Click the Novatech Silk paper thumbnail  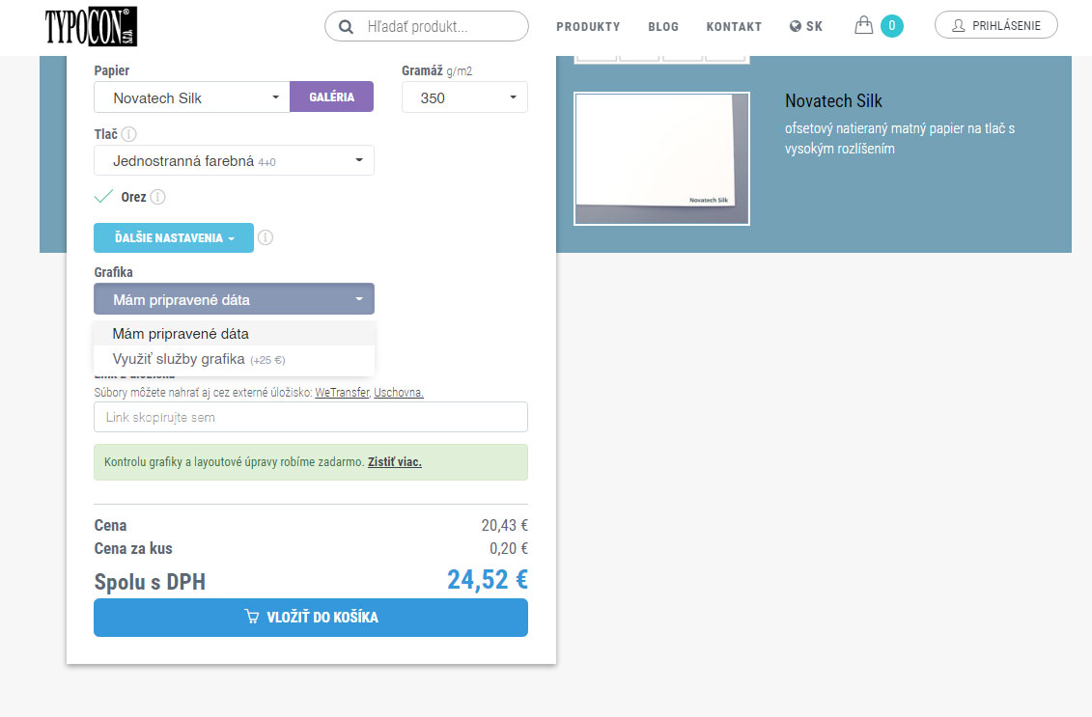pos(661,158)
